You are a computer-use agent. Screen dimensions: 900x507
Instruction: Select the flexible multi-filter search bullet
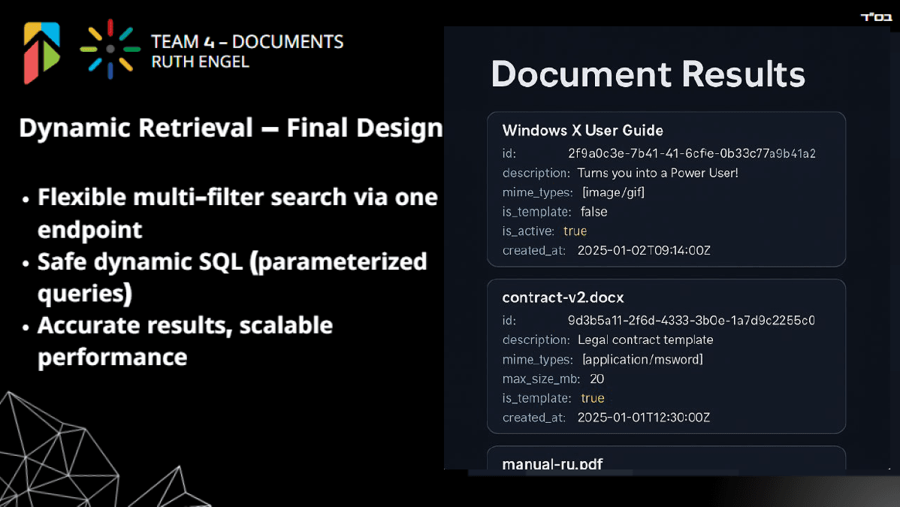[237, 212]
